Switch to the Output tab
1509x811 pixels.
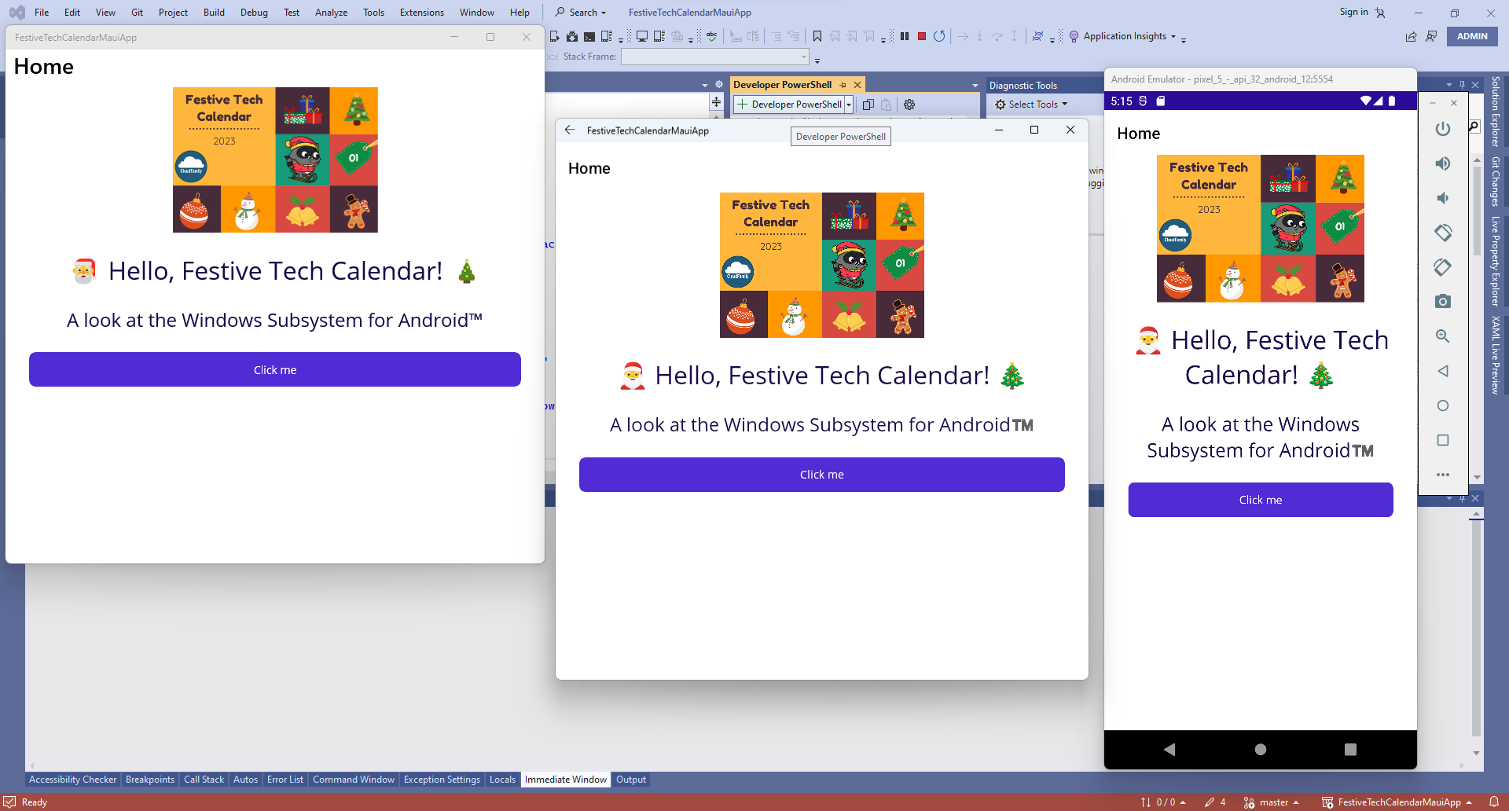(631, 780)
